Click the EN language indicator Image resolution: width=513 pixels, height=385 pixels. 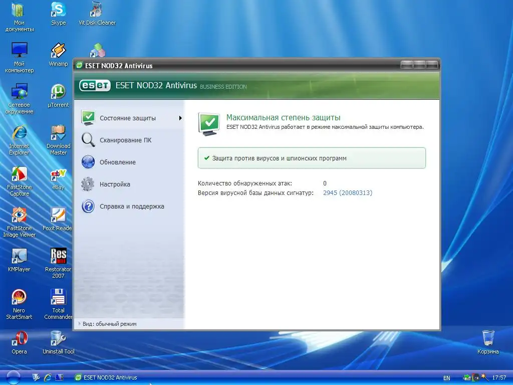click(446, 378)
